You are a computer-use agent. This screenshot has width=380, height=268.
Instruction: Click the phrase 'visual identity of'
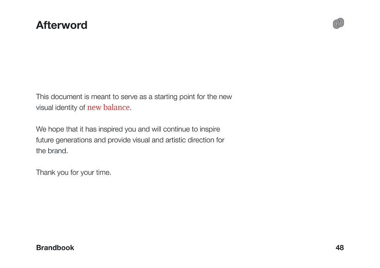(x=61, y=107)
